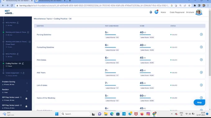Click the List of dates question title
Image resolution: width=211 pixels, height=118 pixels.
coord(42,85)
